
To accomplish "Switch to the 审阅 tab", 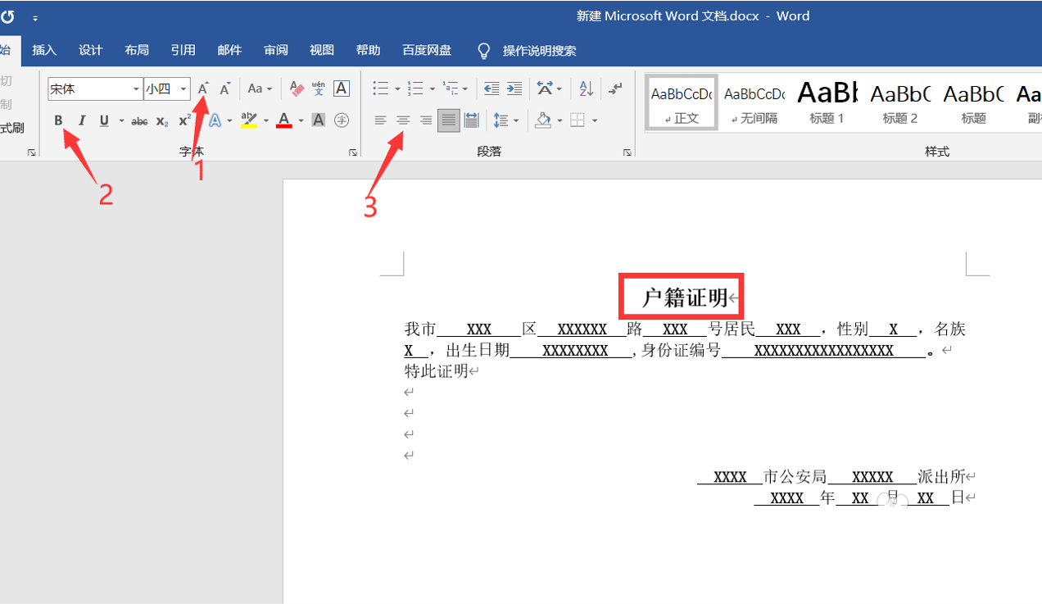I will coord(275,50).
